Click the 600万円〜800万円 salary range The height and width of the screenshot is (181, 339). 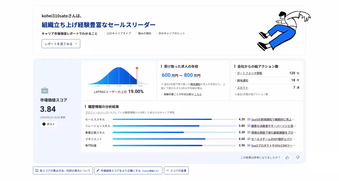point(181,75)
